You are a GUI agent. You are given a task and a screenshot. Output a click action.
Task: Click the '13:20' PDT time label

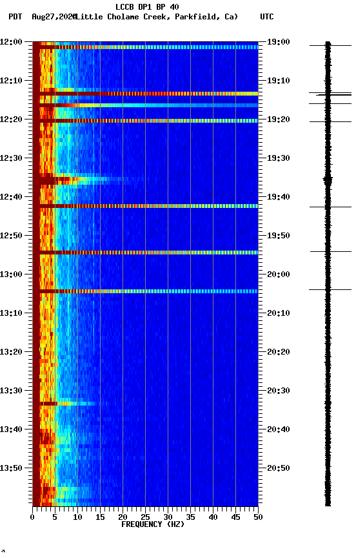(11, 353)
